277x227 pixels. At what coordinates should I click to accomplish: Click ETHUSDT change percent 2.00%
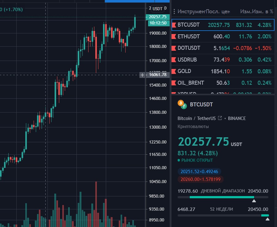pyautogui.click(x=264, y=36)
